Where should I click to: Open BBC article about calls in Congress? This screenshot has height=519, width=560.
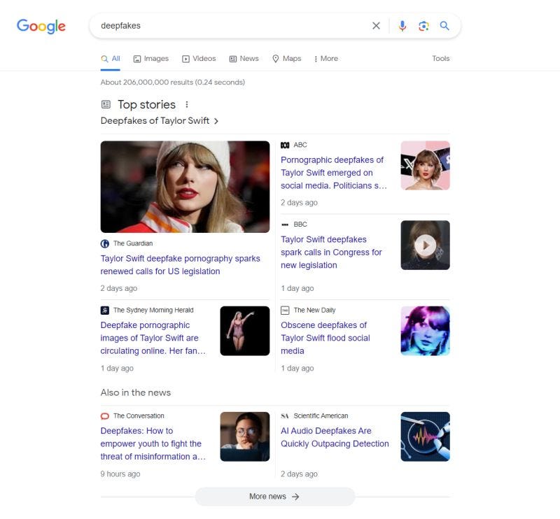[x=331, y=253]
